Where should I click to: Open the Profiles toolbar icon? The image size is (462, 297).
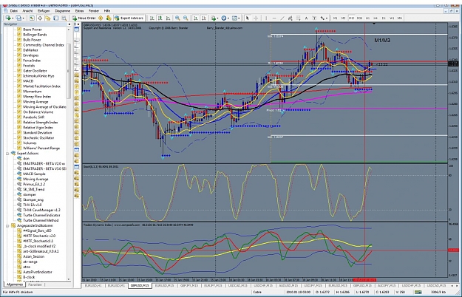point(18,18)
